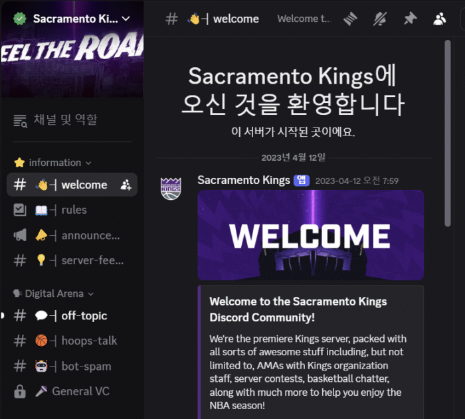The height and width of the screenshot is (419, 465).
Task: Open the bot-spam channel
Action: [72, 367]
